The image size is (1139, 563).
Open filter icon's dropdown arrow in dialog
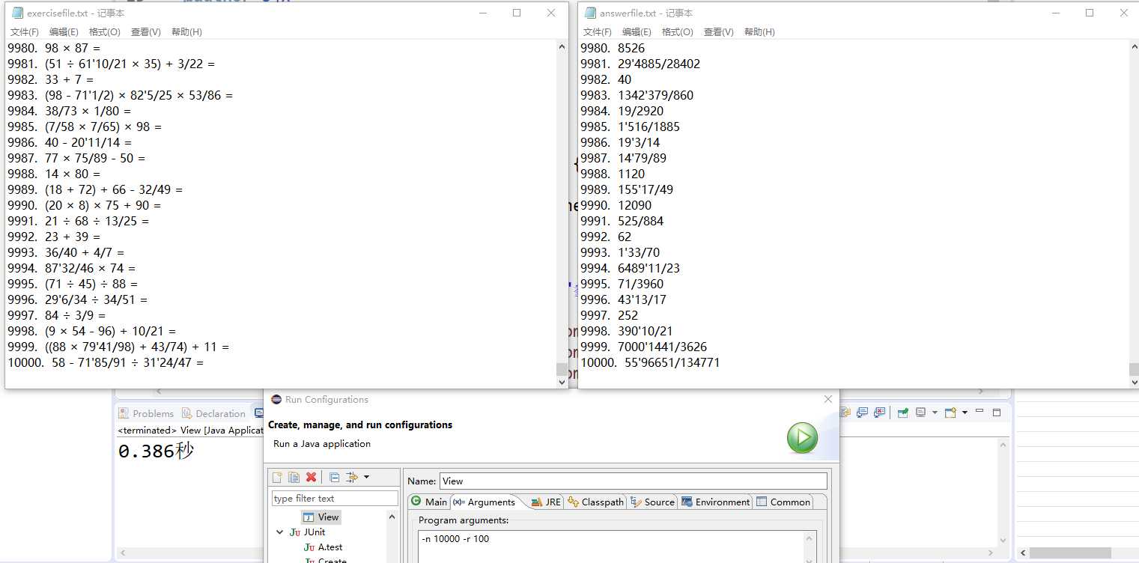(366, 478)
